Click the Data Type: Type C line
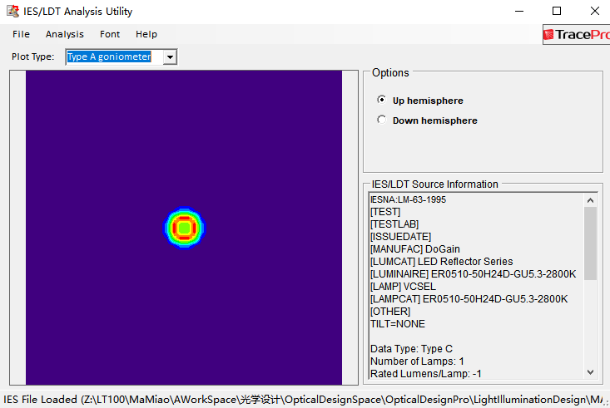 (411, 348)
